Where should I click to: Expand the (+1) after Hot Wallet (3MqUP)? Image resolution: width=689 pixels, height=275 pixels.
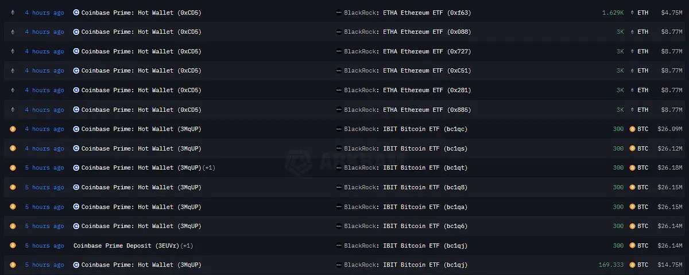click(x=208, y=168)
